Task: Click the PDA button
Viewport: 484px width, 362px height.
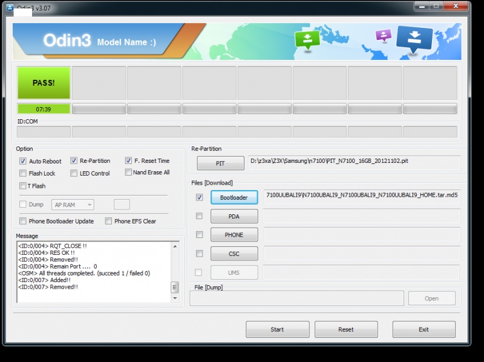Action: pyautogui.click(x=234, y=216)
